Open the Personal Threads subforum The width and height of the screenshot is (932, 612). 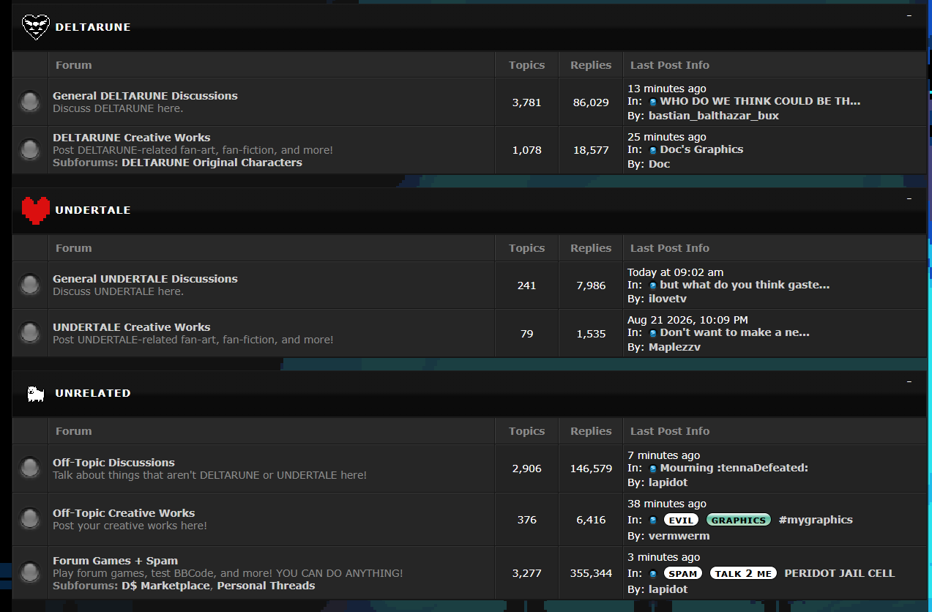pyautogui.click(x=266, y=586)
